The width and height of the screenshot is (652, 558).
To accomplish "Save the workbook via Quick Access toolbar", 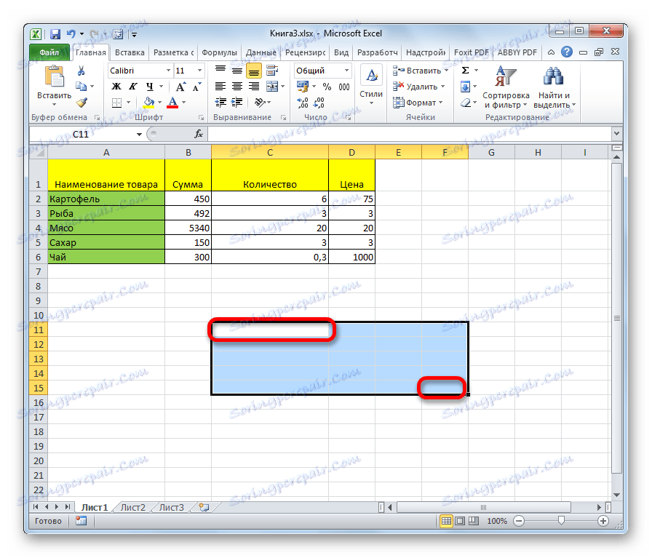I will (x=55, y=33).
